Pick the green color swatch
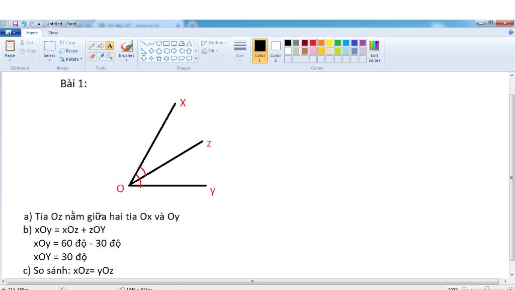This screenshot has width=515, height=290. click(x=337, y=43)
